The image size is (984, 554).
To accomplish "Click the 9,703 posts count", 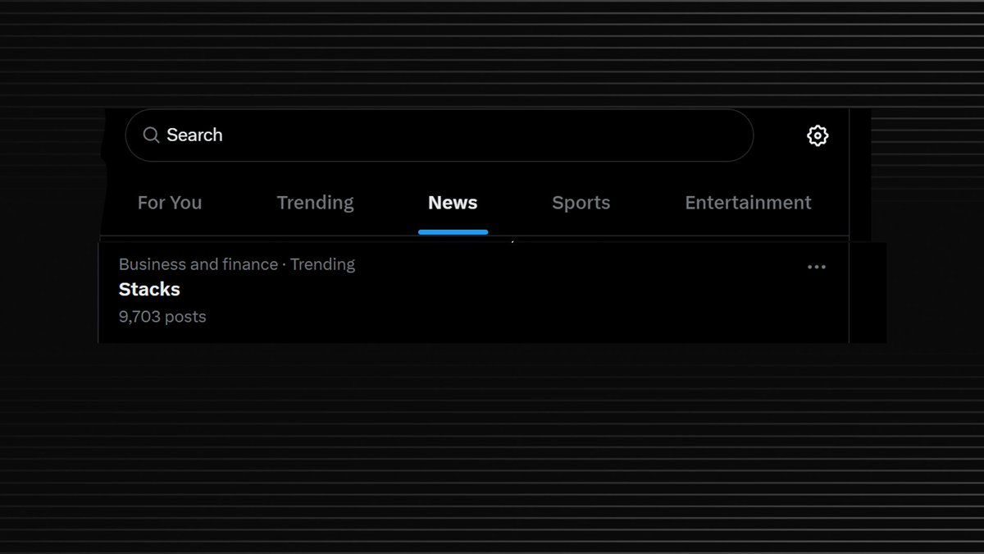I will click(x=162, y=317).
